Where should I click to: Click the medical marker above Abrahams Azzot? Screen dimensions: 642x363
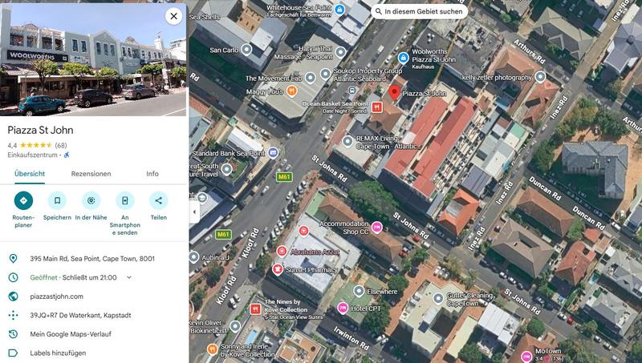pyautogui.click(x=303, y=232)
